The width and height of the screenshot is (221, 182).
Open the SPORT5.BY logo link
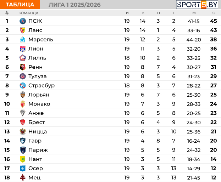pyautogui.click(x=198, y=5)
